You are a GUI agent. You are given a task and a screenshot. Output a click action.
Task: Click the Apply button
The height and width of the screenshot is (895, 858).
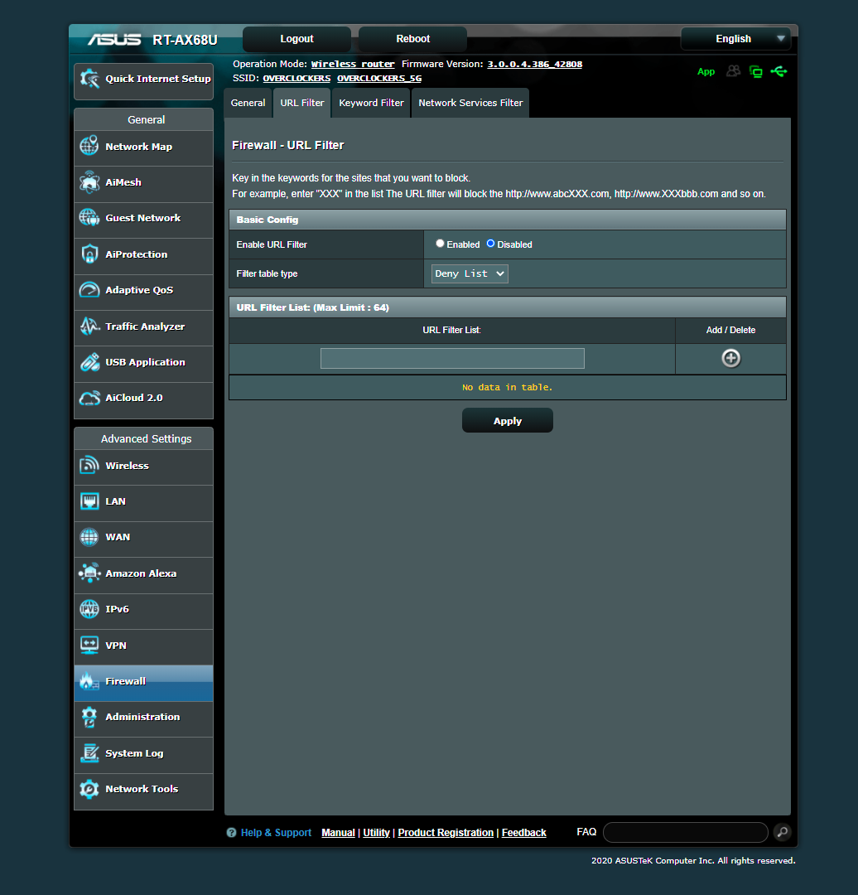pyautogui.click(x=507, y=421)
